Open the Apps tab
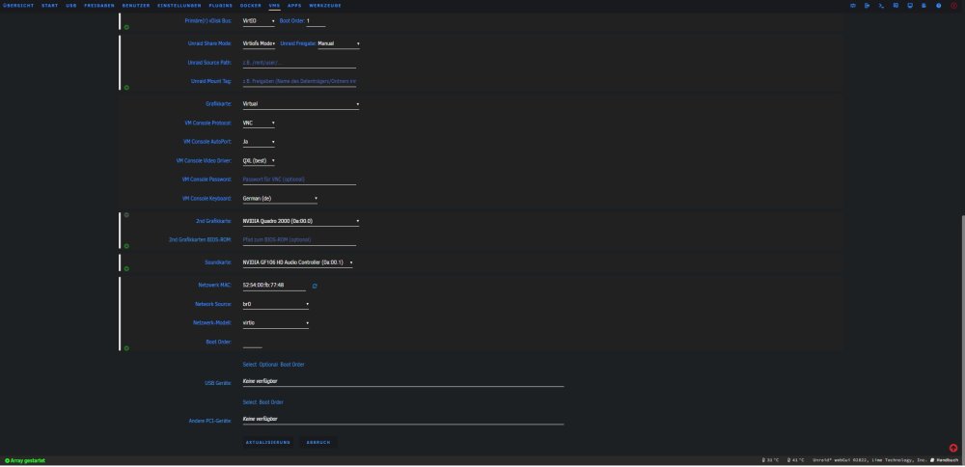Screen dimensions: 965x467 (294, 6)
